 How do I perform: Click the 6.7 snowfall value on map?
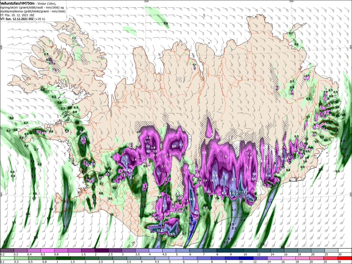(x=234, y=179)
